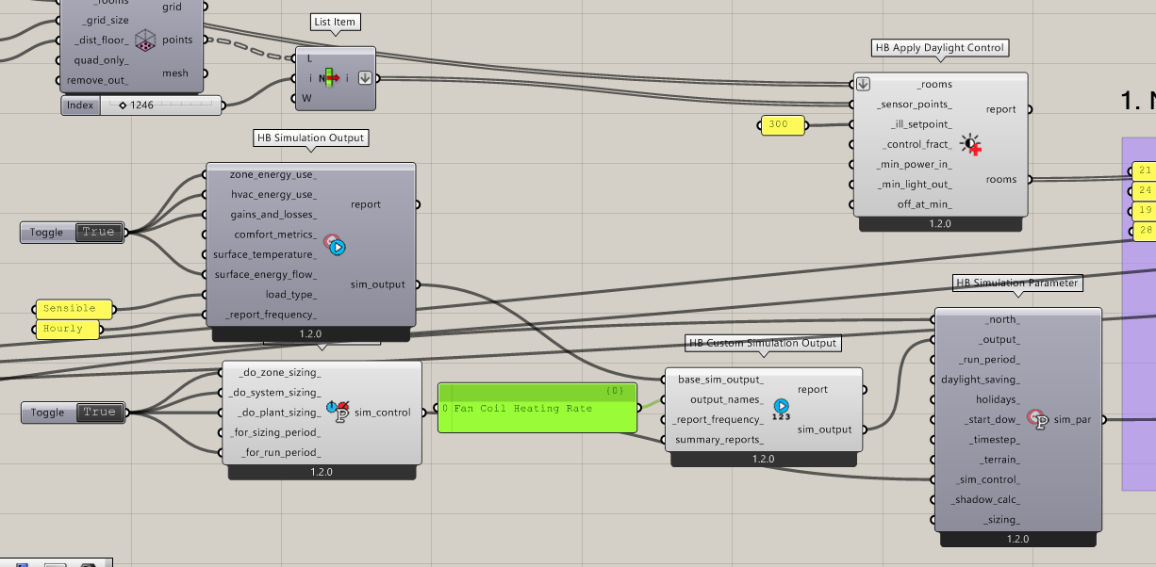Click the rooms output of Daylight Control

pyautogui.click(x=1001, y=179)
